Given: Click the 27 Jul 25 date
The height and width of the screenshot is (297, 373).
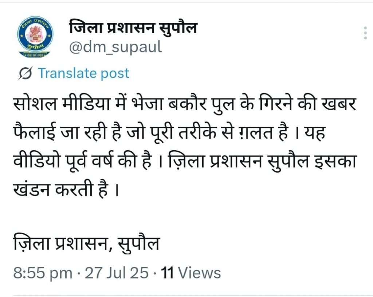Looking at the screenshot, I should point(117,273).
